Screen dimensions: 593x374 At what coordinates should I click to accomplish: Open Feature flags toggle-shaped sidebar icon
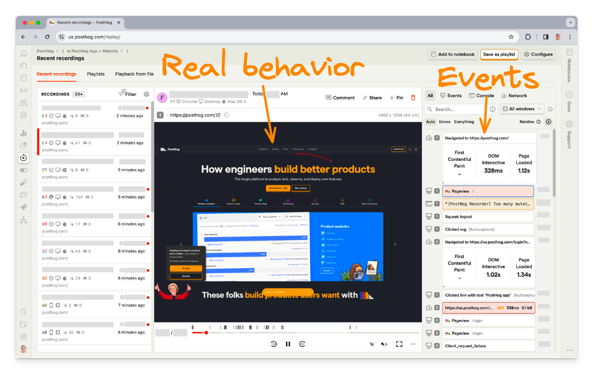click(x=23, y=171)
